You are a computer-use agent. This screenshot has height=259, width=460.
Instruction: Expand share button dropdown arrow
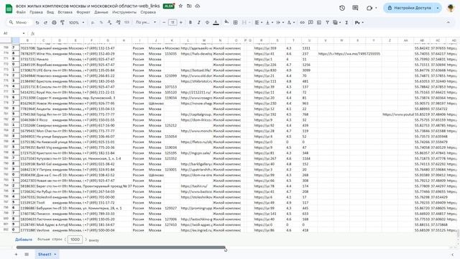pyautogui.click(x=438, y=8)
